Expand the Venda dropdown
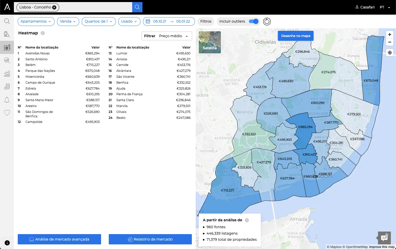The width and height of the screenshot is (396, 249). (x=68, y=22)
